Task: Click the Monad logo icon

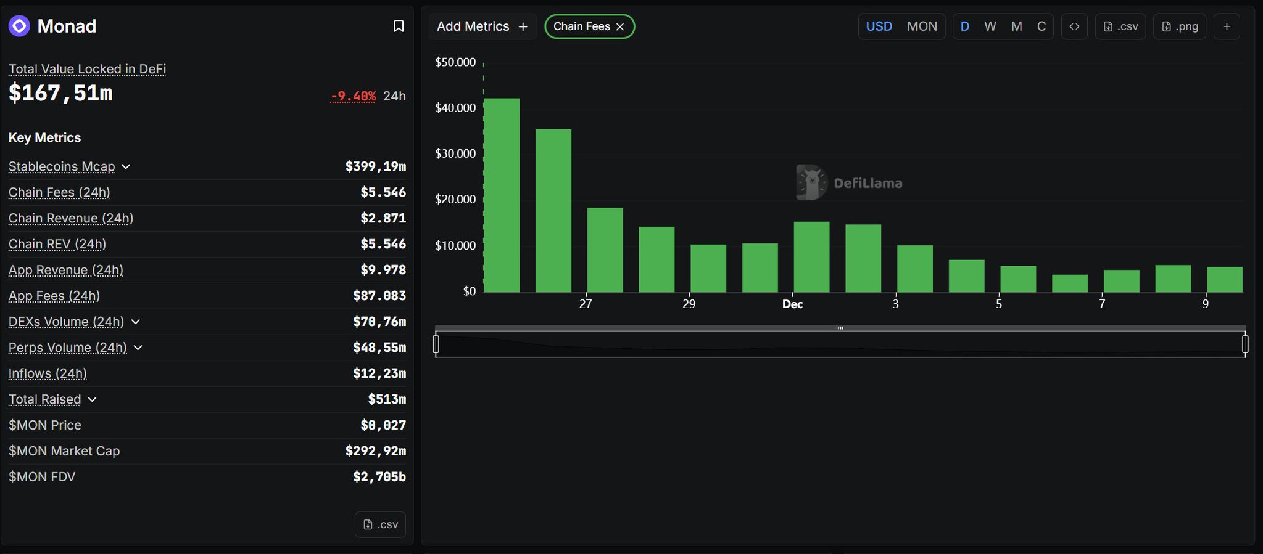Action: click(19, 26)
